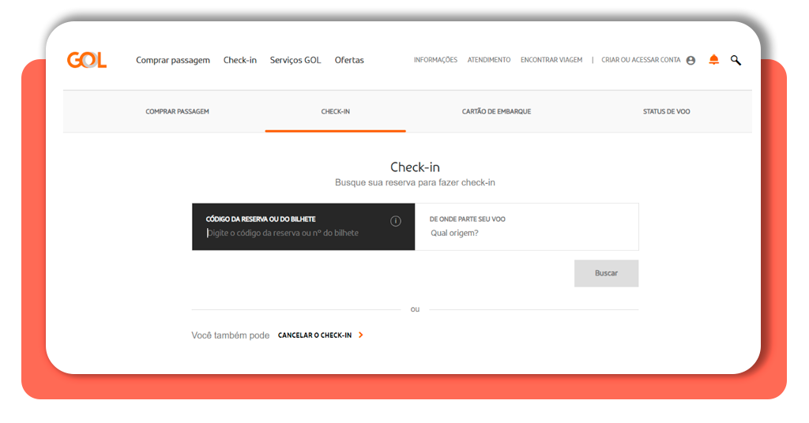Viewport: 809px width, 423px height.
Task: Click the GOL logo
Action: pos(87,60)
